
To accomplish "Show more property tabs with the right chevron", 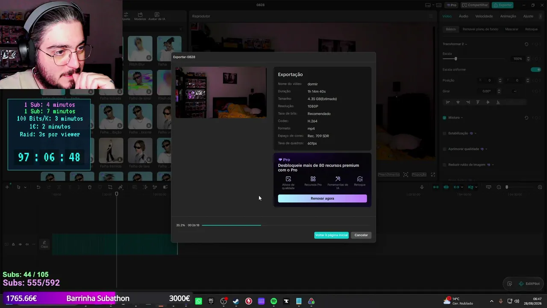I will pos(541,16).
